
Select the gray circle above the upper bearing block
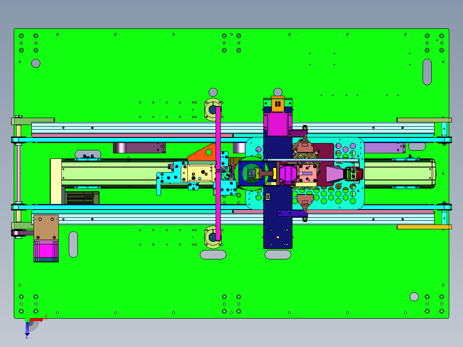(213, 92)
